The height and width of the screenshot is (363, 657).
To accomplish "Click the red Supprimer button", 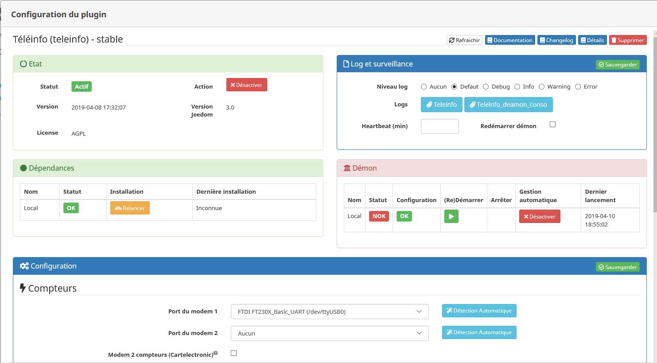I will 628,40.
